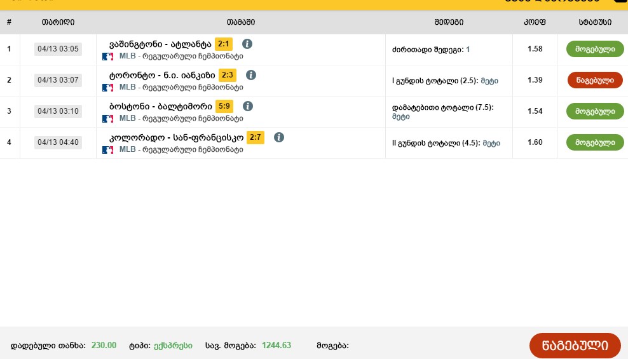This screenshot has width=628, height=359.
Task: Click possible winnings 1244.63
Action: click(x=276, y=346)
